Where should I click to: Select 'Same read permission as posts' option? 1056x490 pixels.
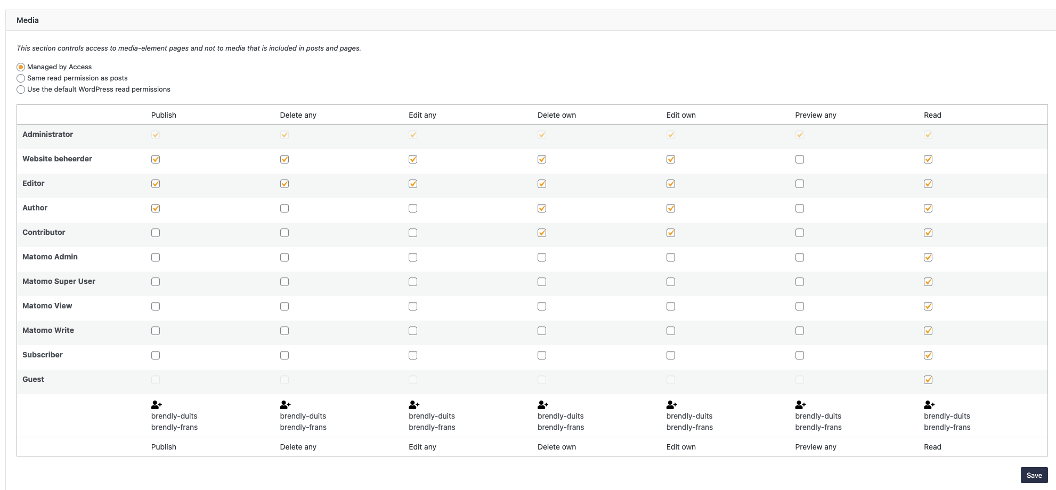point(21,78)
